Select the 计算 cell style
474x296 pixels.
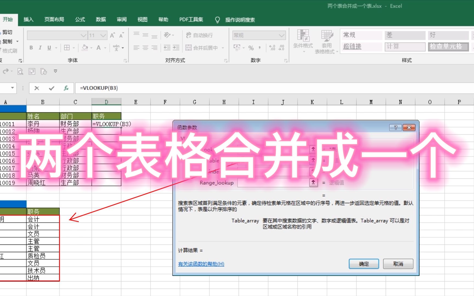405,47
